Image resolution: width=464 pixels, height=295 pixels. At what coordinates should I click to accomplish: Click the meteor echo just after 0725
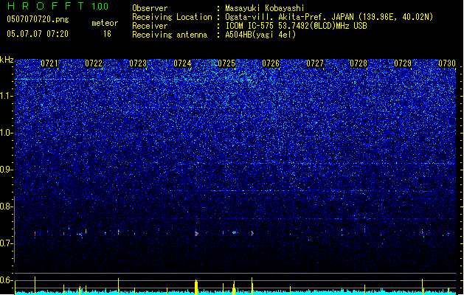coord(235,232)
